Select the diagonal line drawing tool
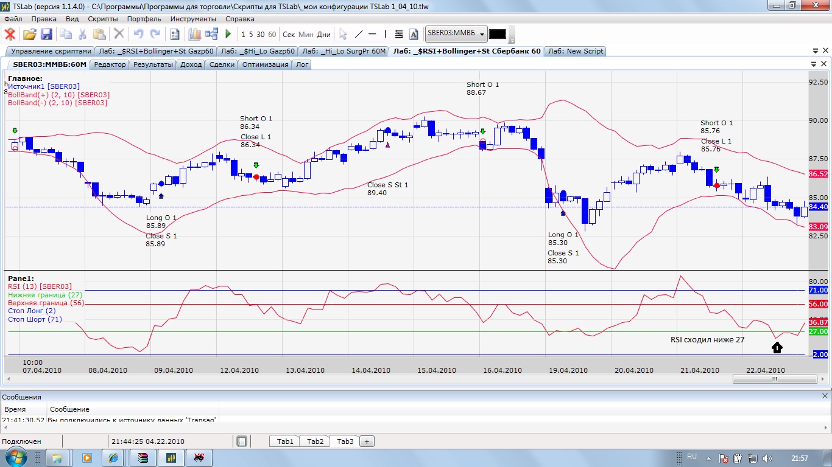Image resolution: width=832 pixels, height=467 pixels. (x=359, y=34)
